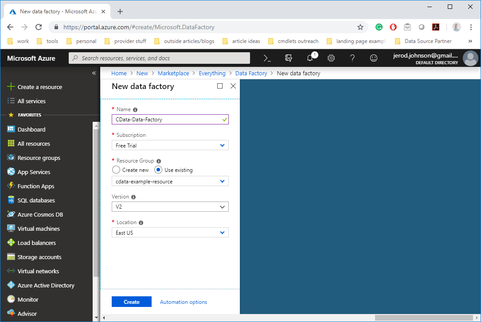Click the SQL databases icon
481x322 pixels.
(x=11, y=200)
